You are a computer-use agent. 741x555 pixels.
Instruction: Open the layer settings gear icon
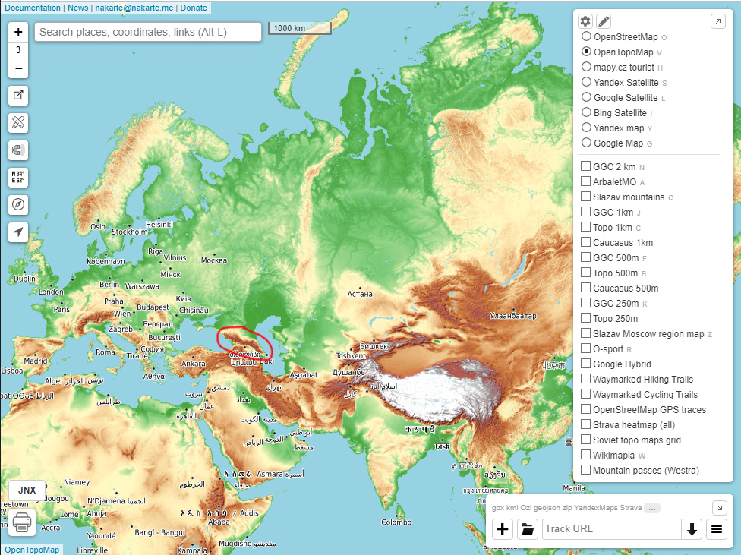(x=585, y=21)
